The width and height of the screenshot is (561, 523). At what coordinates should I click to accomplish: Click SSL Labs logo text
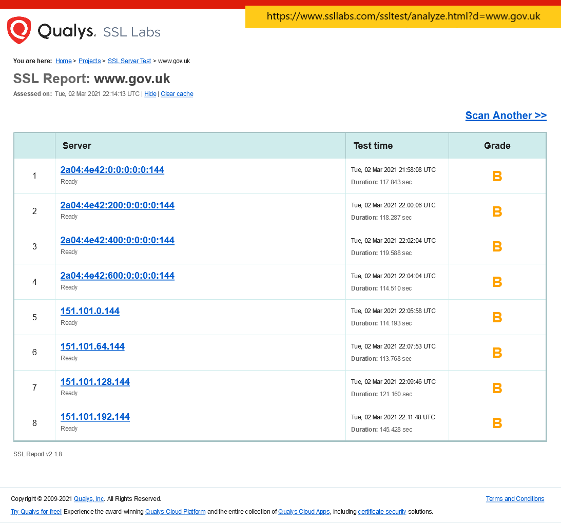(x=132, y=32)
